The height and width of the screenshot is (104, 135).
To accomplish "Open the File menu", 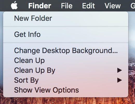I will [x=67, y=6].
